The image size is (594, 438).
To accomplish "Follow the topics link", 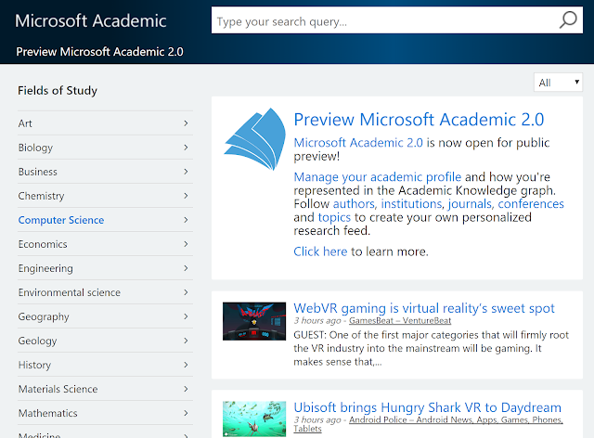I will click(334, 217).
